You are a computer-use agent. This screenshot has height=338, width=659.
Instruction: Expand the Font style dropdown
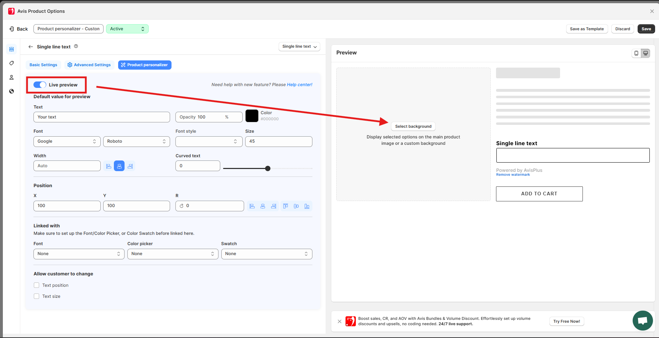209,142
